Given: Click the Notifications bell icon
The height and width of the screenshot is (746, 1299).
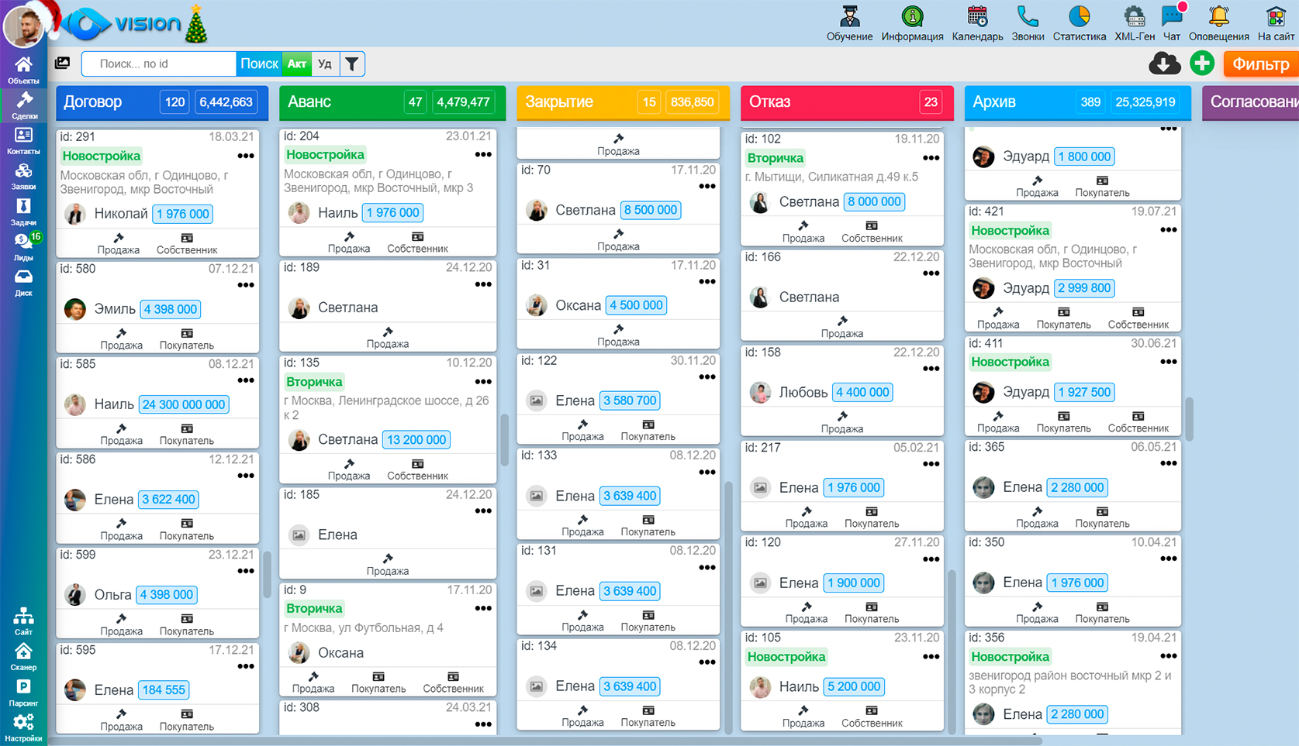Looking at the screenshot, I should pos(1218,17).
